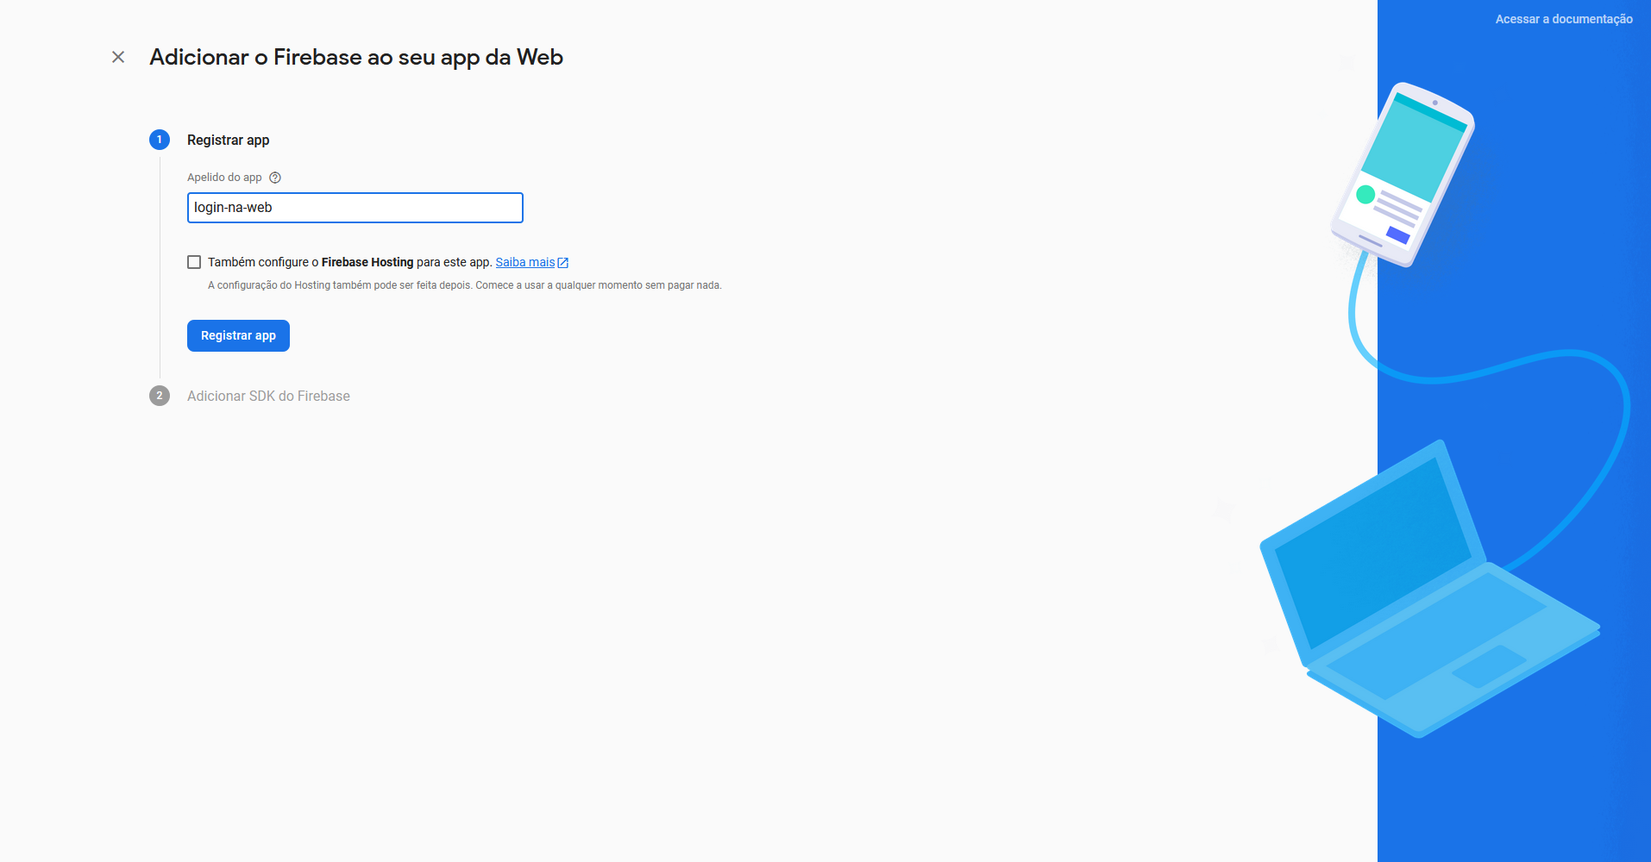Enable the Firebase Hosting checkbox

click(194, 262)
